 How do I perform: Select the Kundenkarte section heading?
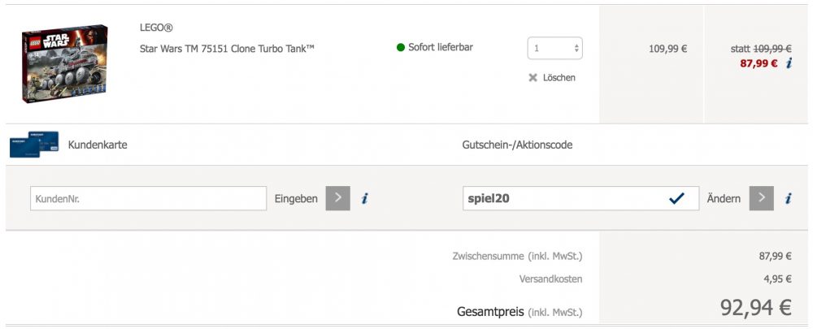pyautogui.click(x=98, y=145)
